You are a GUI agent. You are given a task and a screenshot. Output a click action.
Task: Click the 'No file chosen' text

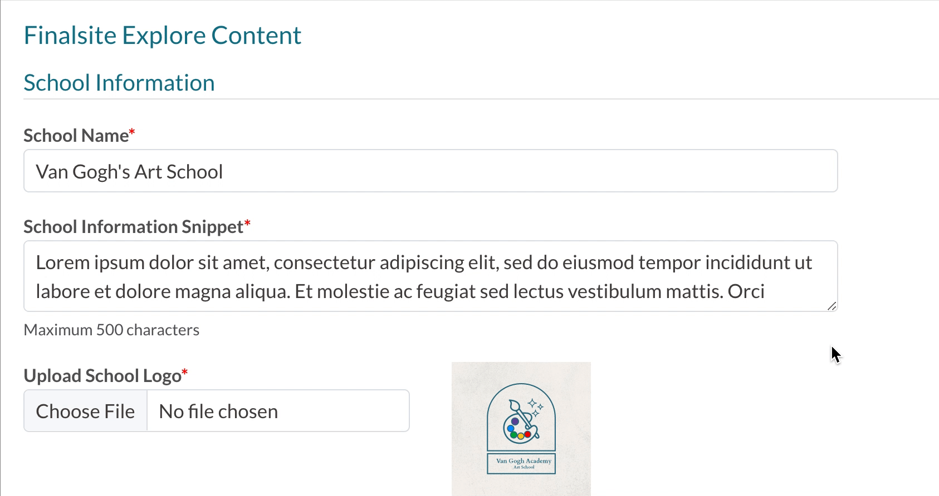coord(218,411)
